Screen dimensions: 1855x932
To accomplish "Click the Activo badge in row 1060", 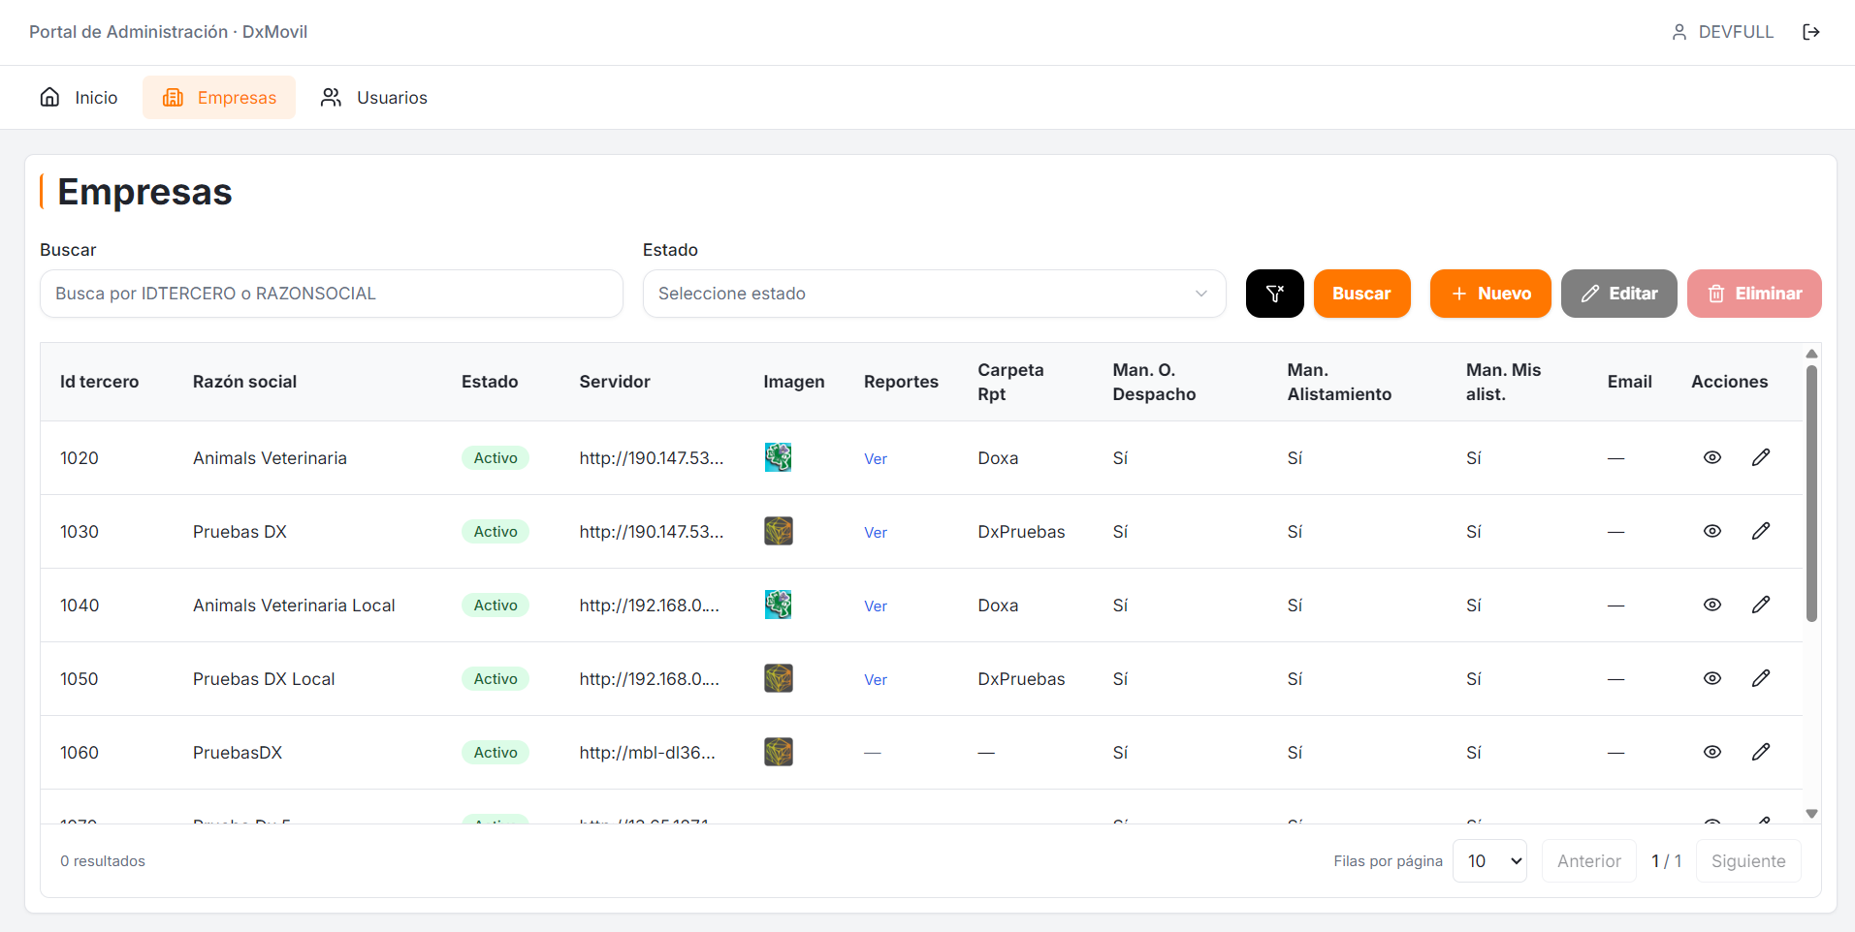I will tap(496, 753).
